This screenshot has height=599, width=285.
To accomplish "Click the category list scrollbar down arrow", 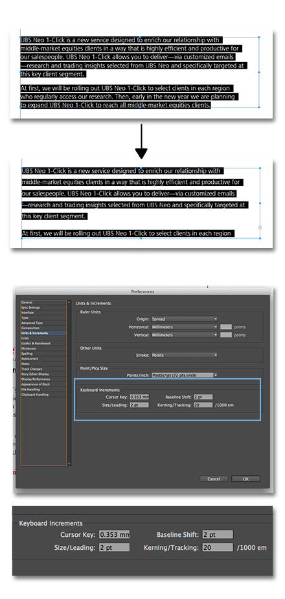I will pyautogui.click(x=69, y=464).
